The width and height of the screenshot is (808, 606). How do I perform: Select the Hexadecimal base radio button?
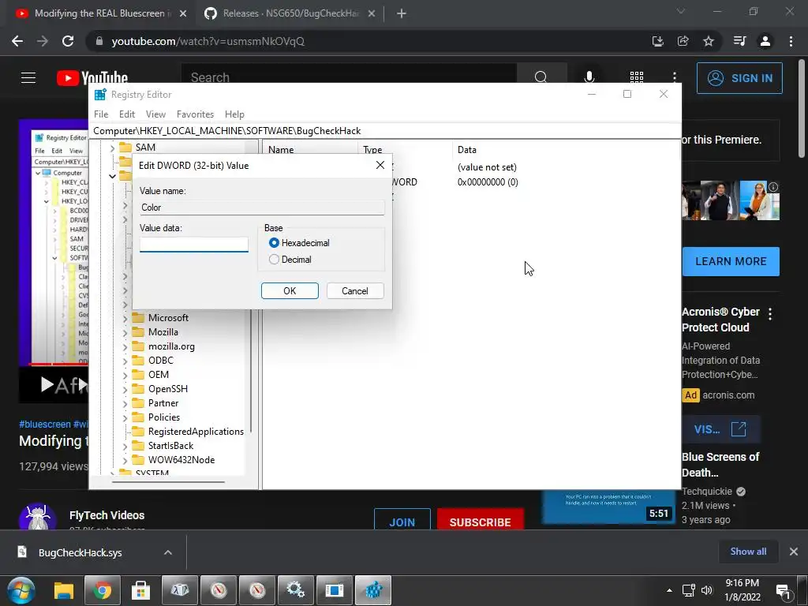pyautogui.click(x=274, y=243)
